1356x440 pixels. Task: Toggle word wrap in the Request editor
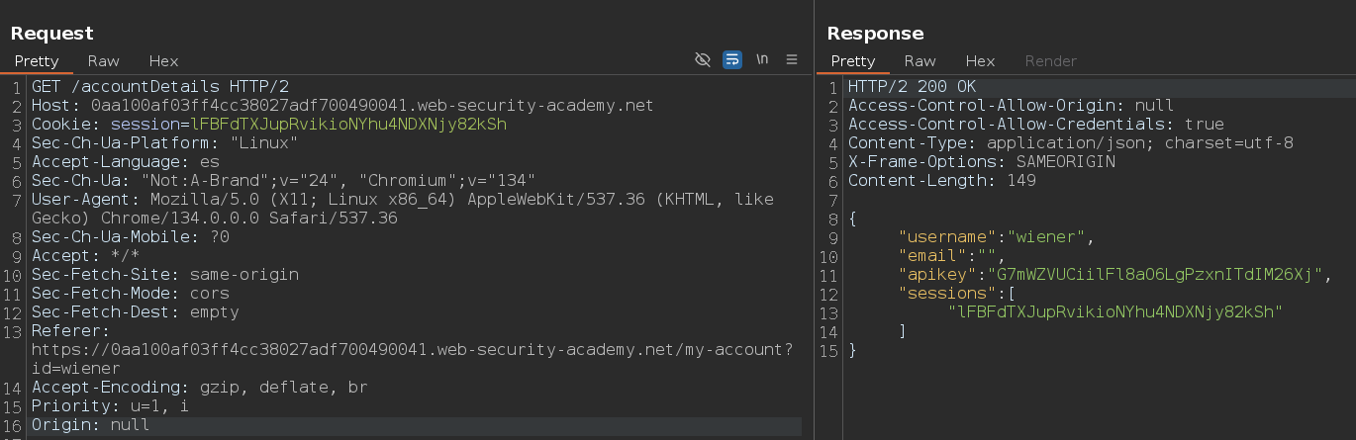[732, 60]
